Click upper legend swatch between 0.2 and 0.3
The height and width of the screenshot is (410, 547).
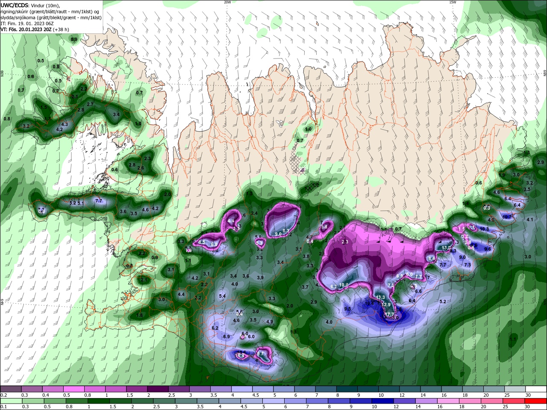click(11, 389)
